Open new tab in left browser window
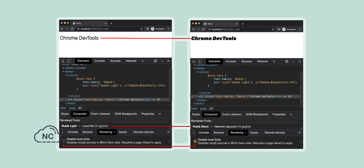 pyautogui.click(x=111, y=23)
